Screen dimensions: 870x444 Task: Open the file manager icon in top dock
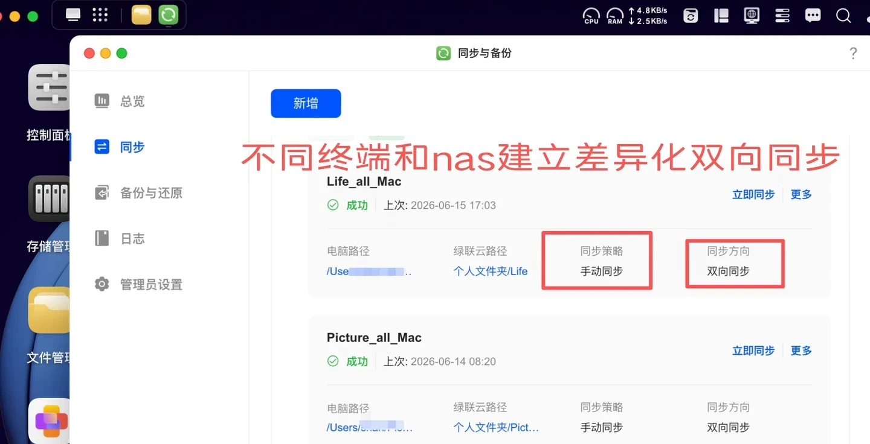[141, 14]
